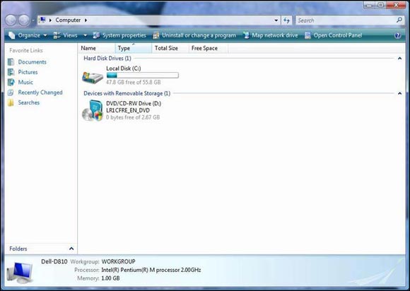Open Pictures in Favorite Links
Image resolution: width=410 pixels, height=291 pixels.
28,72
